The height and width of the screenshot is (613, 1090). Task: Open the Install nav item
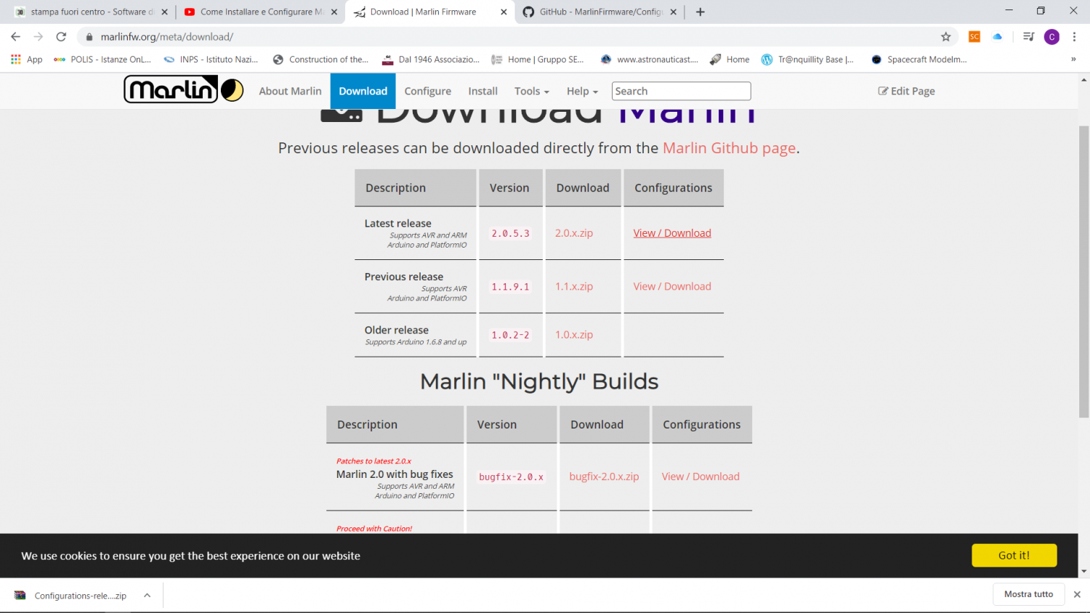[483, 91]
